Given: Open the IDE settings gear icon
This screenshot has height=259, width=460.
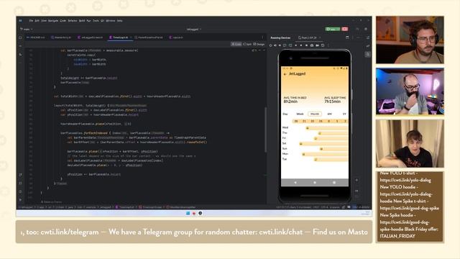Looking at the screenshot, I should (366, 29).
